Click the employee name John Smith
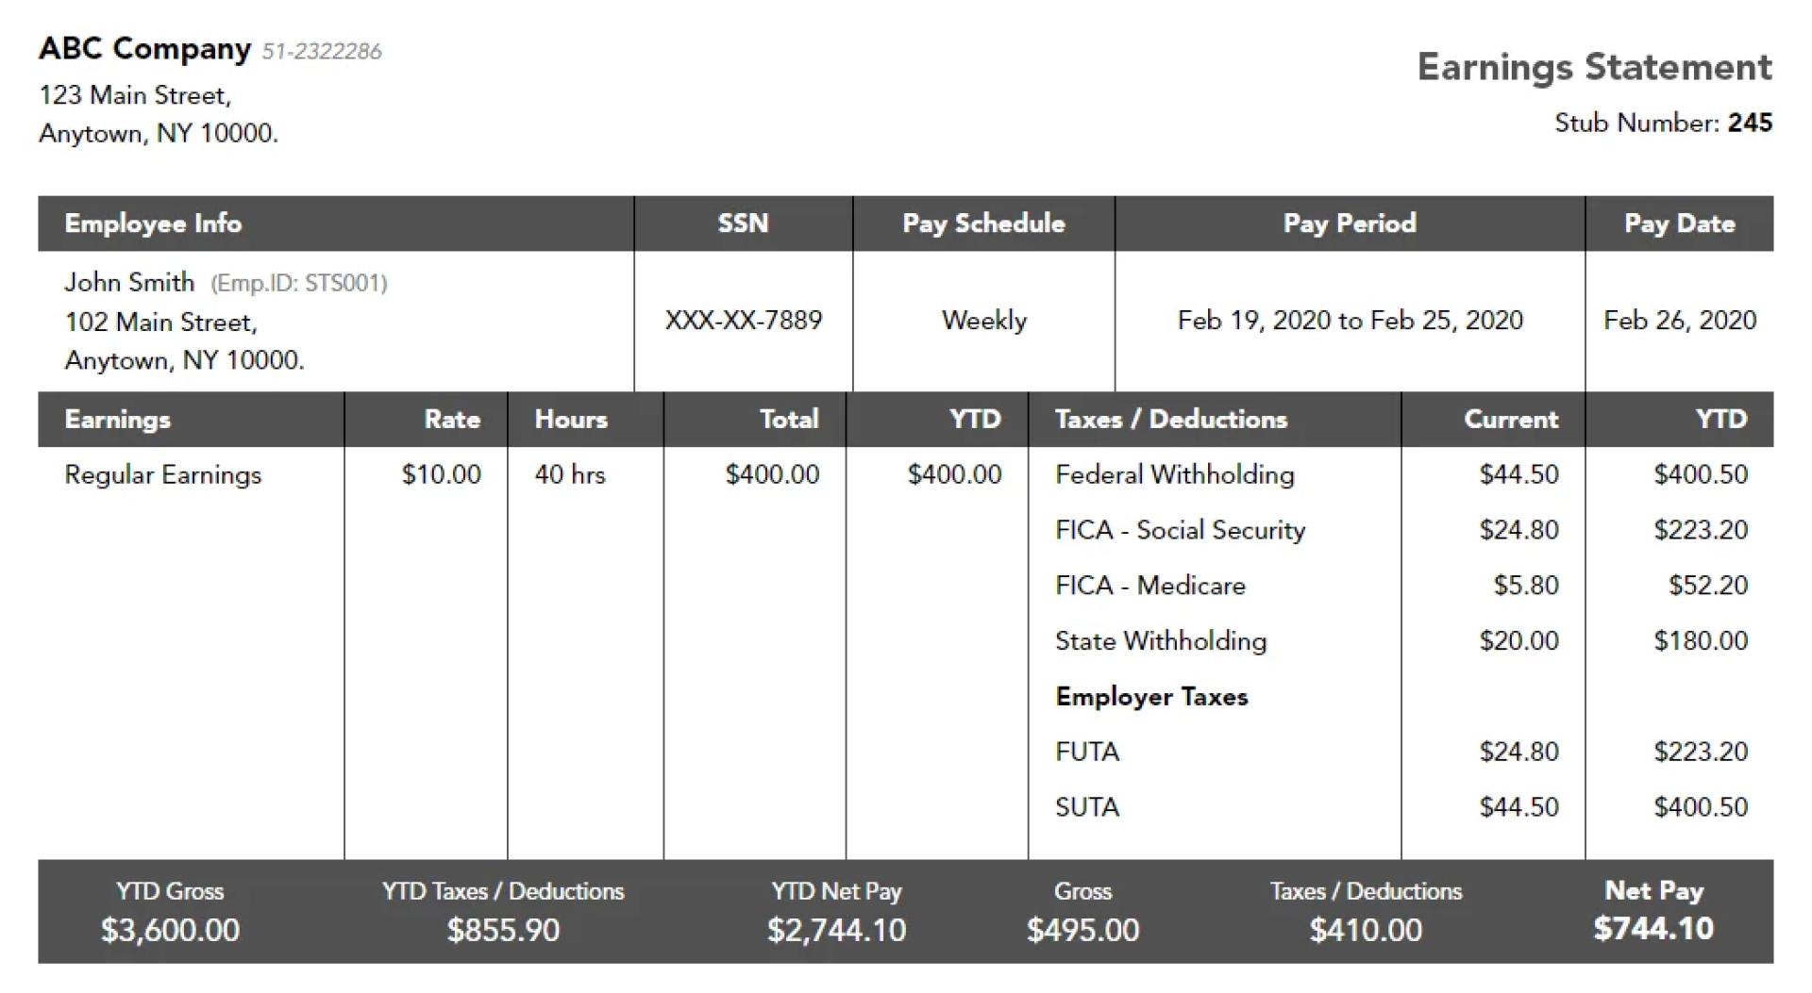 click(x=129, y=282)
